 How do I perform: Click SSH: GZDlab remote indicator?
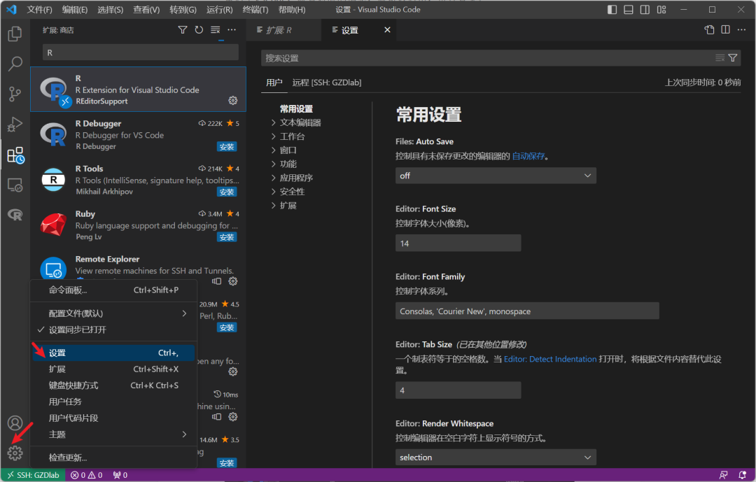[33, 475]
